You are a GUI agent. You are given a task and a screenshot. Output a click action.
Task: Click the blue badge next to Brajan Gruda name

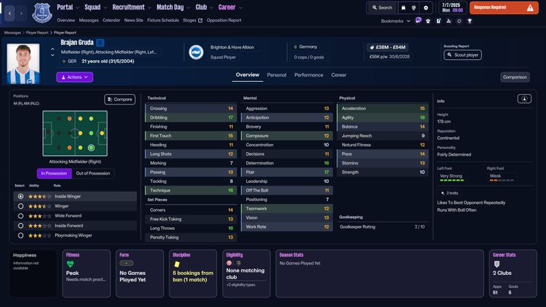click(x=100, y=42)
